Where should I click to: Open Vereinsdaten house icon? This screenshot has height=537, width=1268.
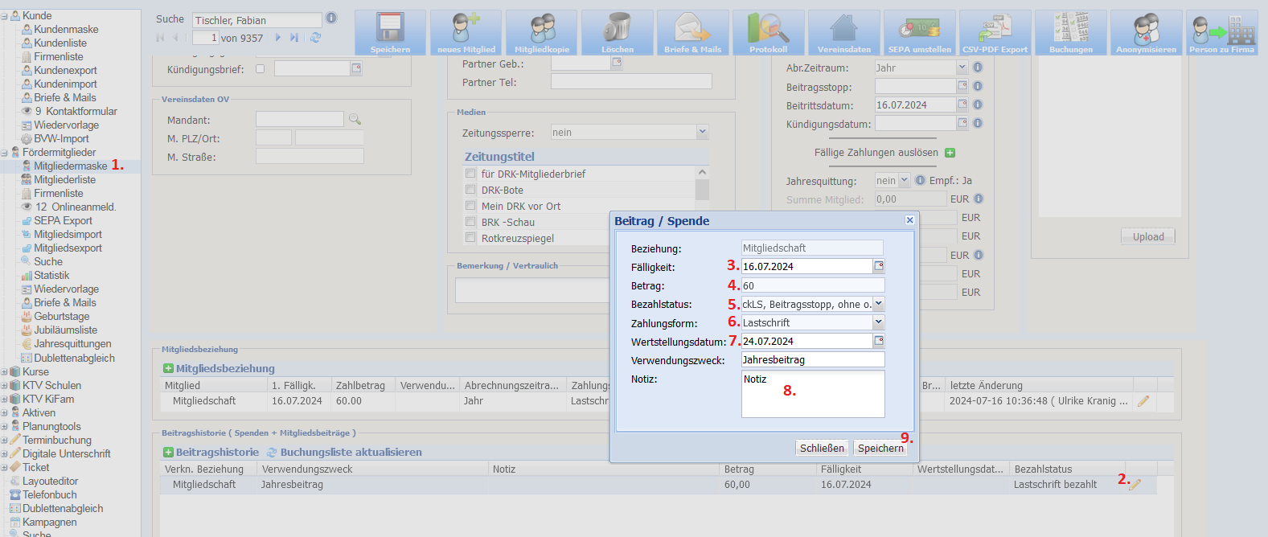click(x=843, y=33)
